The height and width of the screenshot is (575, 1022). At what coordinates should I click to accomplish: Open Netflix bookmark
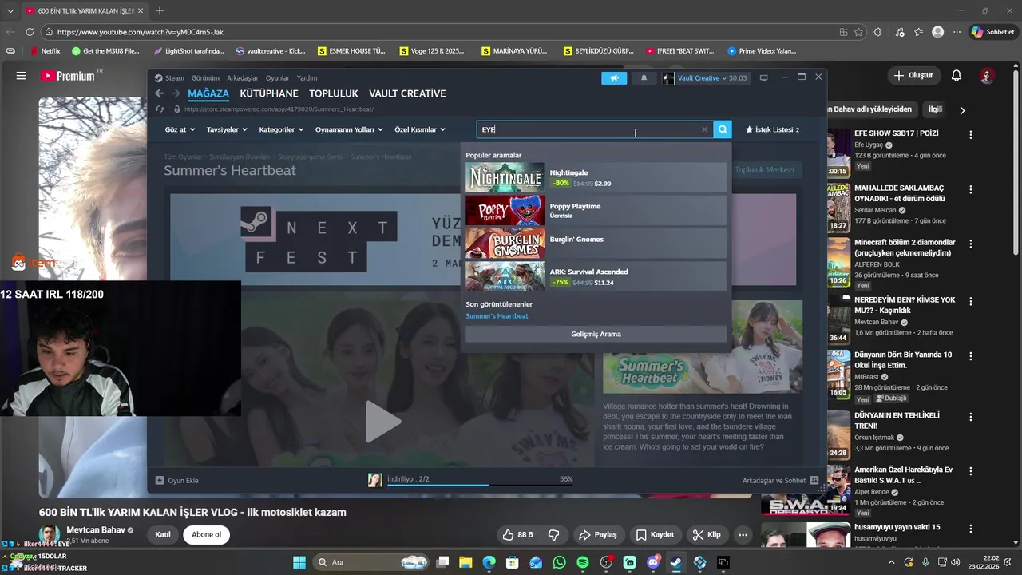[45, 51]
